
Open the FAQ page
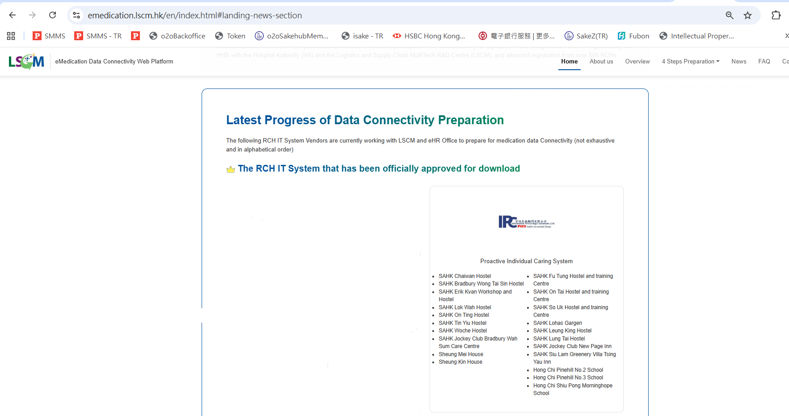point(764,62)
